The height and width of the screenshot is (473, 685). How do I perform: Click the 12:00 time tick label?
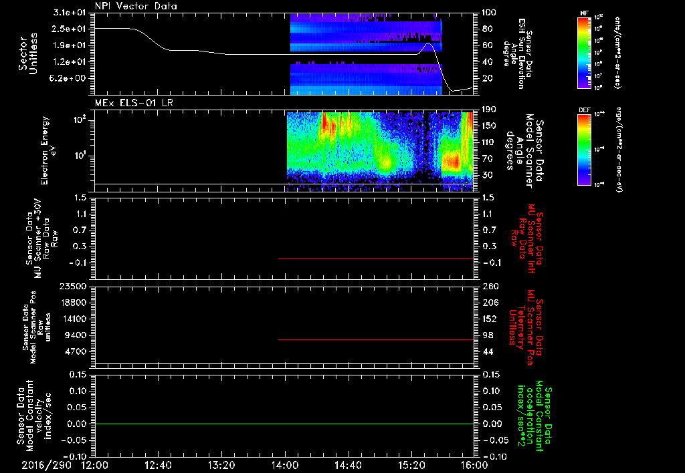[95, 465]
